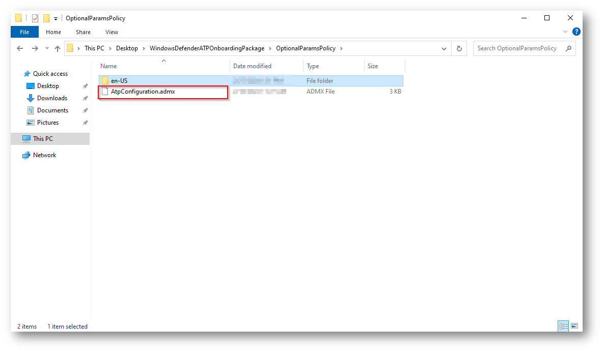Click OptionalParamsPolicy breadcrumb segment
The image size is (604, 353).
[306, 48]
